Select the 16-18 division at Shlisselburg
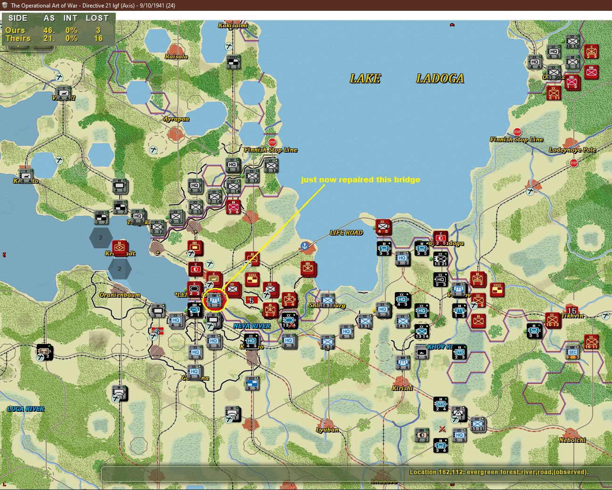 click(328, 301)
